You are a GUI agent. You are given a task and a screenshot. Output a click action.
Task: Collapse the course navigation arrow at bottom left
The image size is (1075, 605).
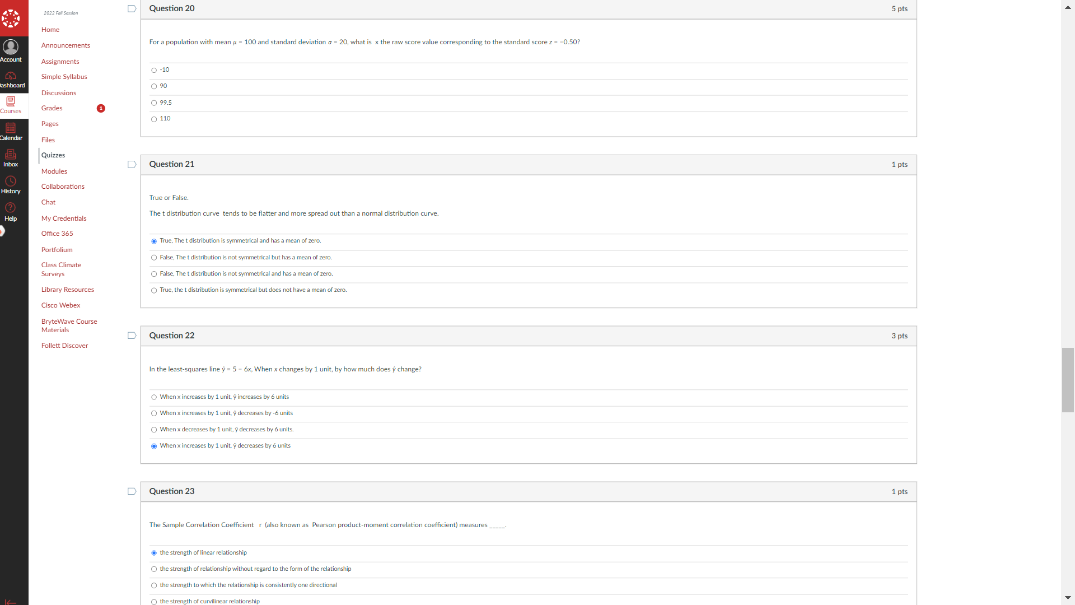pos(11,602)
